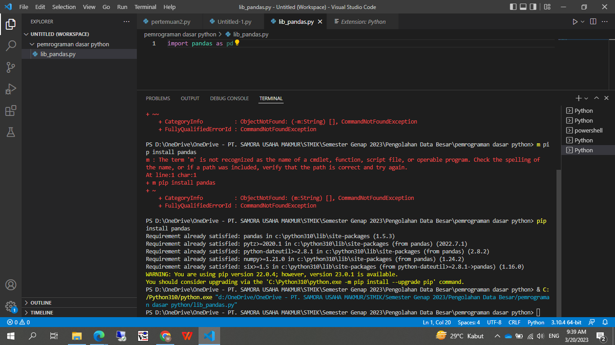Run Python file with play button
615x345 pixels.
[x=575, y=22]
